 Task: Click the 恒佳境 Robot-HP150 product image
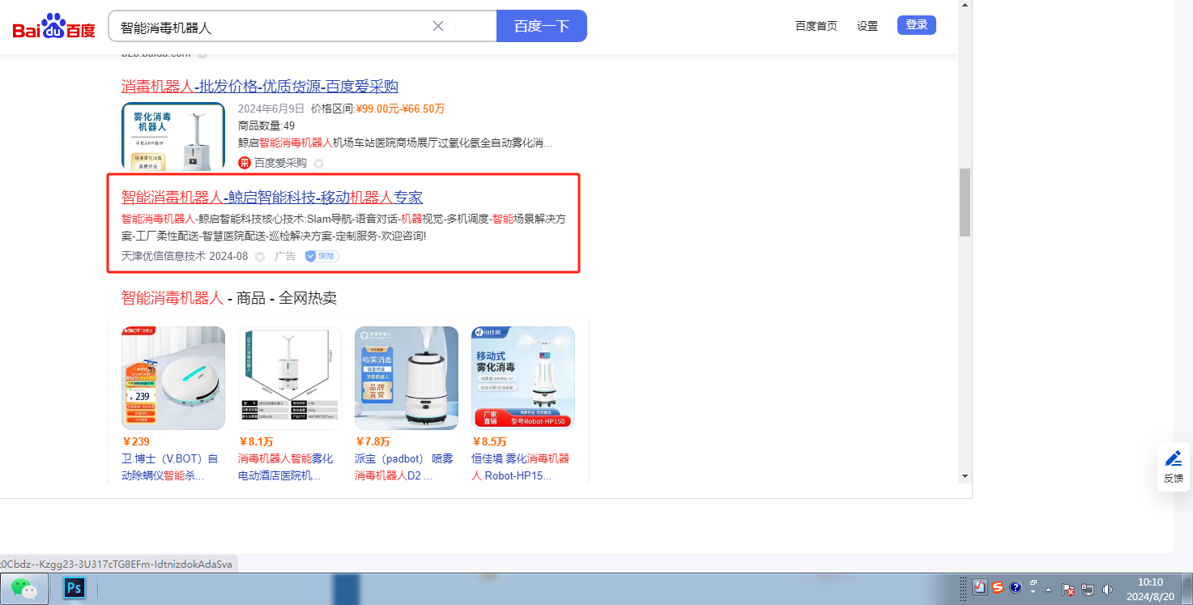tap(523, 378)
